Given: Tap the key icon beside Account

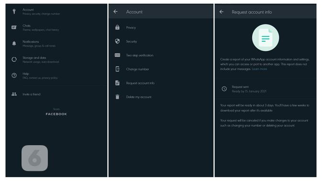Looking at the screenshot, I should tap(14, 11).
